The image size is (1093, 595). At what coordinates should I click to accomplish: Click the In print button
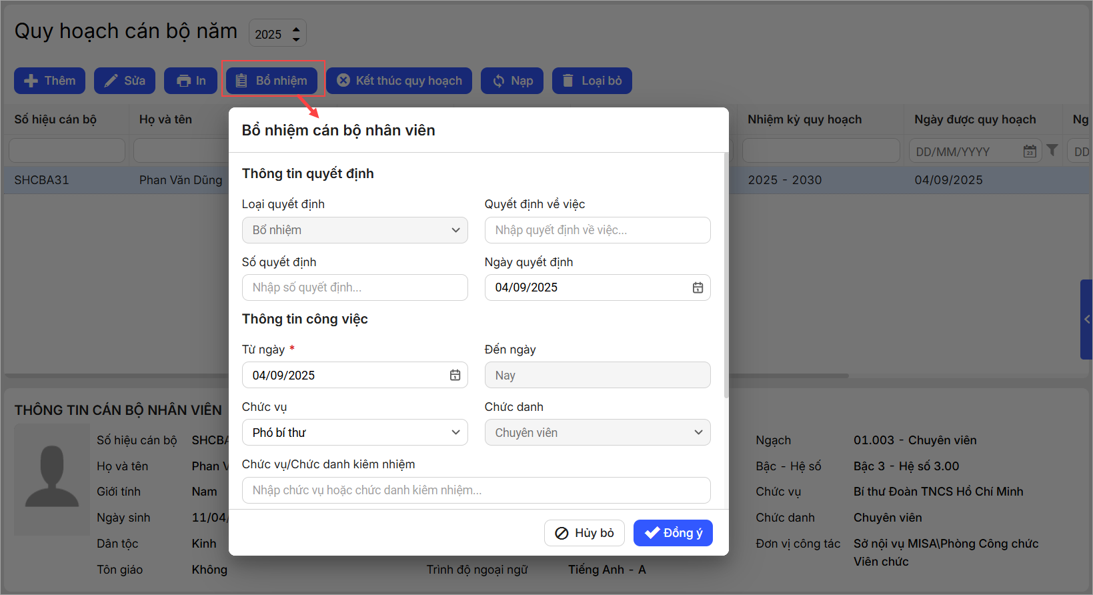[191, 81]
